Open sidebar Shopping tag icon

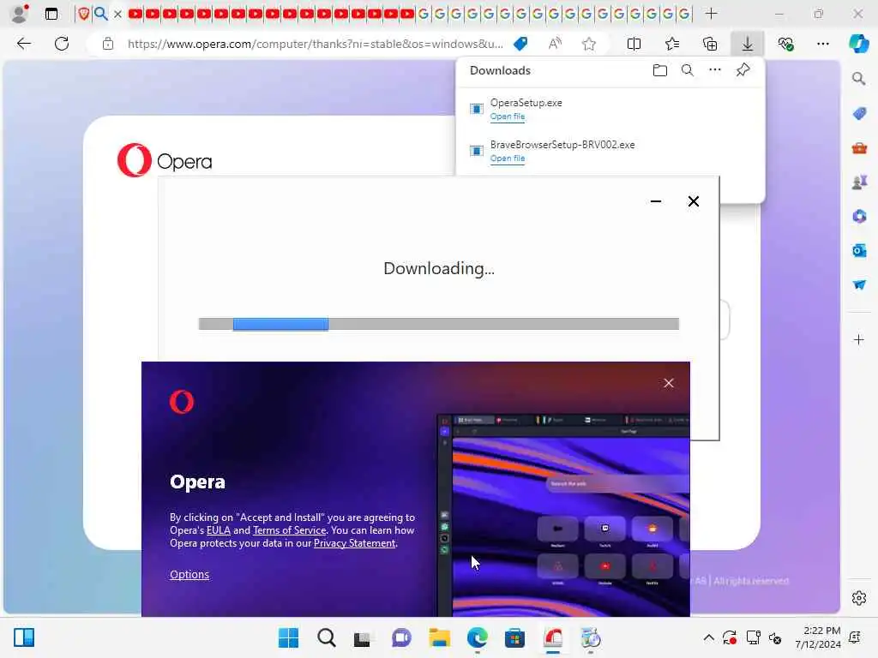click(859, 114)
